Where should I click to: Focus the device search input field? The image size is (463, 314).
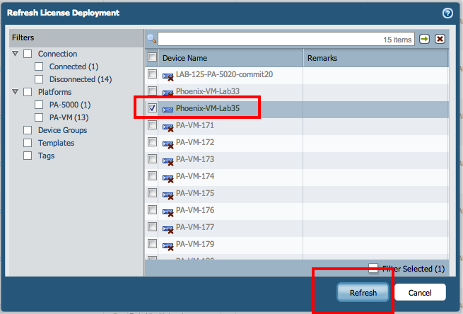point(286,39)
